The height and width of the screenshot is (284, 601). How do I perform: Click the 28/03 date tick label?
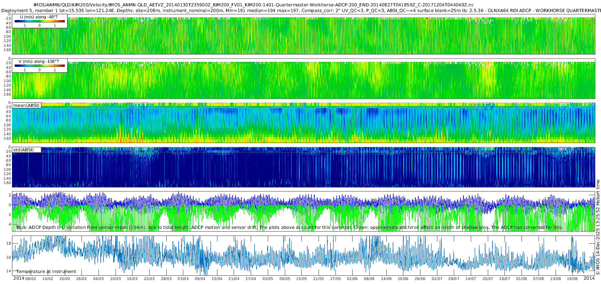pos(166,279)
